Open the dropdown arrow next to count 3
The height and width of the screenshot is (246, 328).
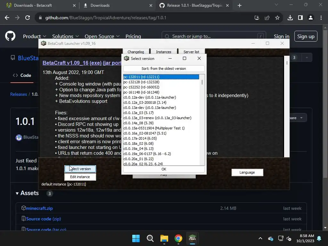[x=307, y=58]
